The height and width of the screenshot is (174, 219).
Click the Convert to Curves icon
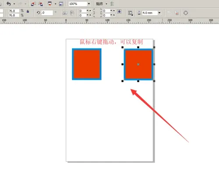coord(186,13)
